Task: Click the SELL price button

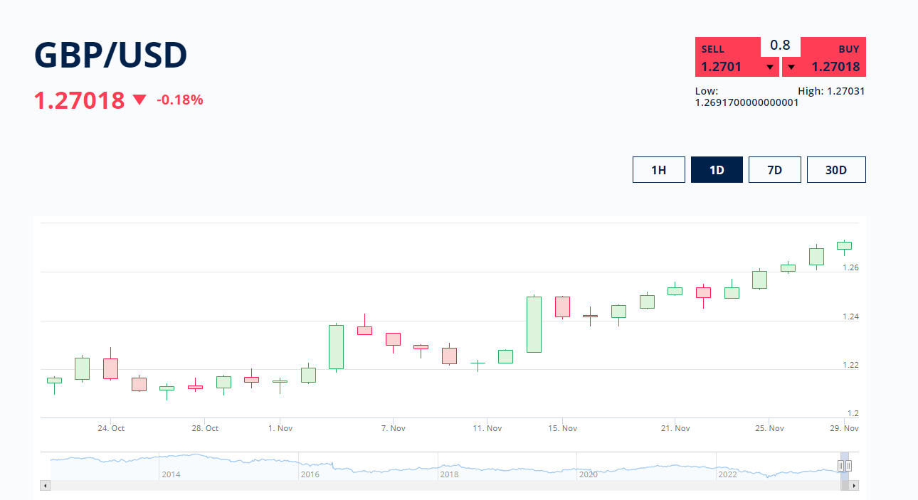Action: (727, 58)
